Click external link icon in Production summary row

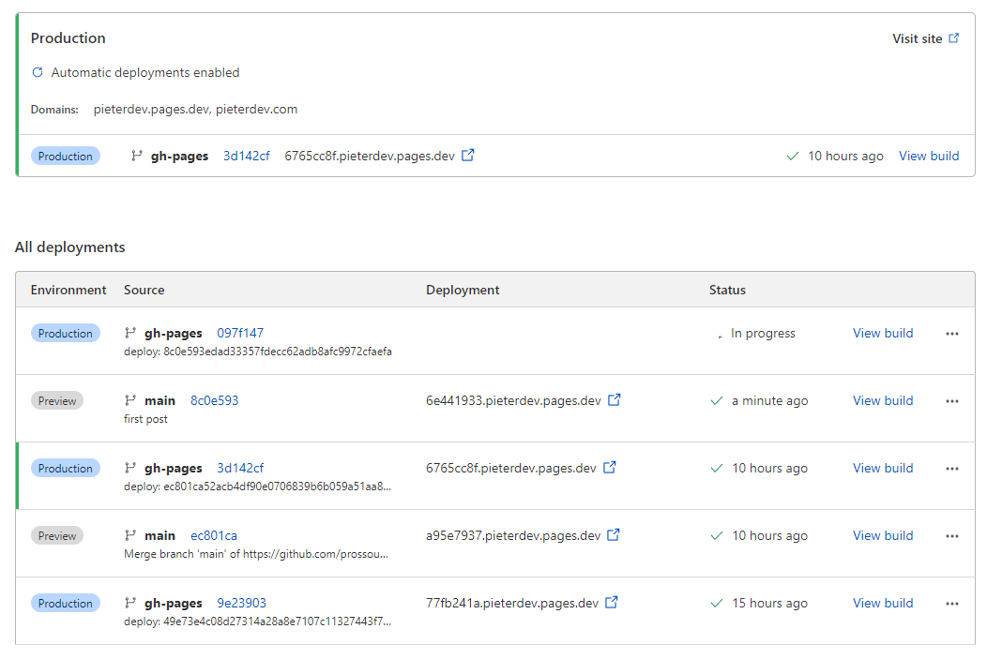pos(468,156)
